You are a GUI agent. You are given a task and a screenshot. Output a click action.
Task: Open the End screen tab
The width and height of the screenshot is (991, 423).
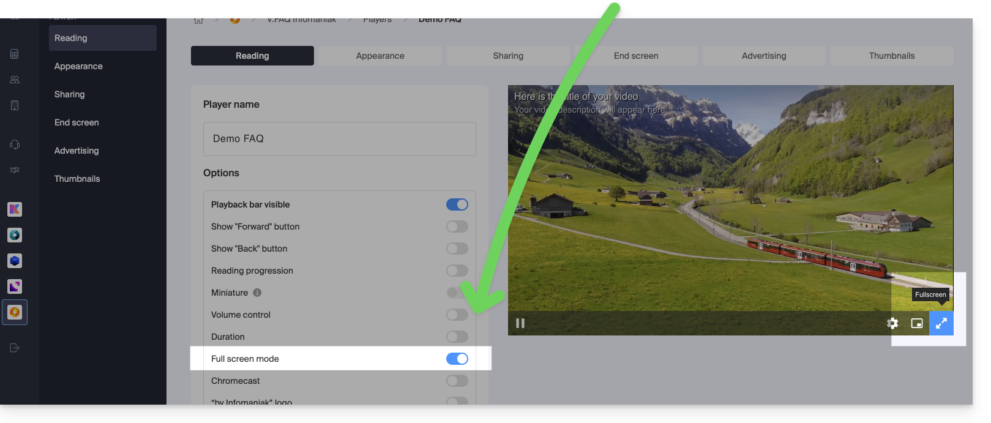[636, 56]
